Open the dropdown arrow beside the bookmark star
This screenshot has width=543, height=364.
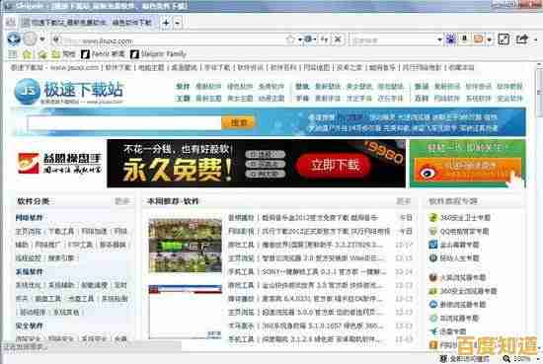click(299, 40)
